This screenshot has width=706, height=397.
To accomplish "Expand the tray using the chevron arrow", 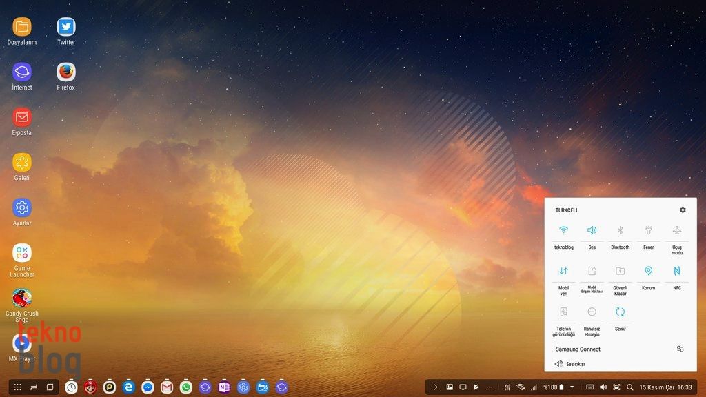I will pyautogui.click(x=435, y=387).
